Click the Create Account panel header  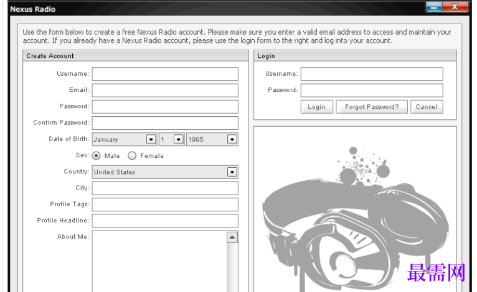point(136,56)
